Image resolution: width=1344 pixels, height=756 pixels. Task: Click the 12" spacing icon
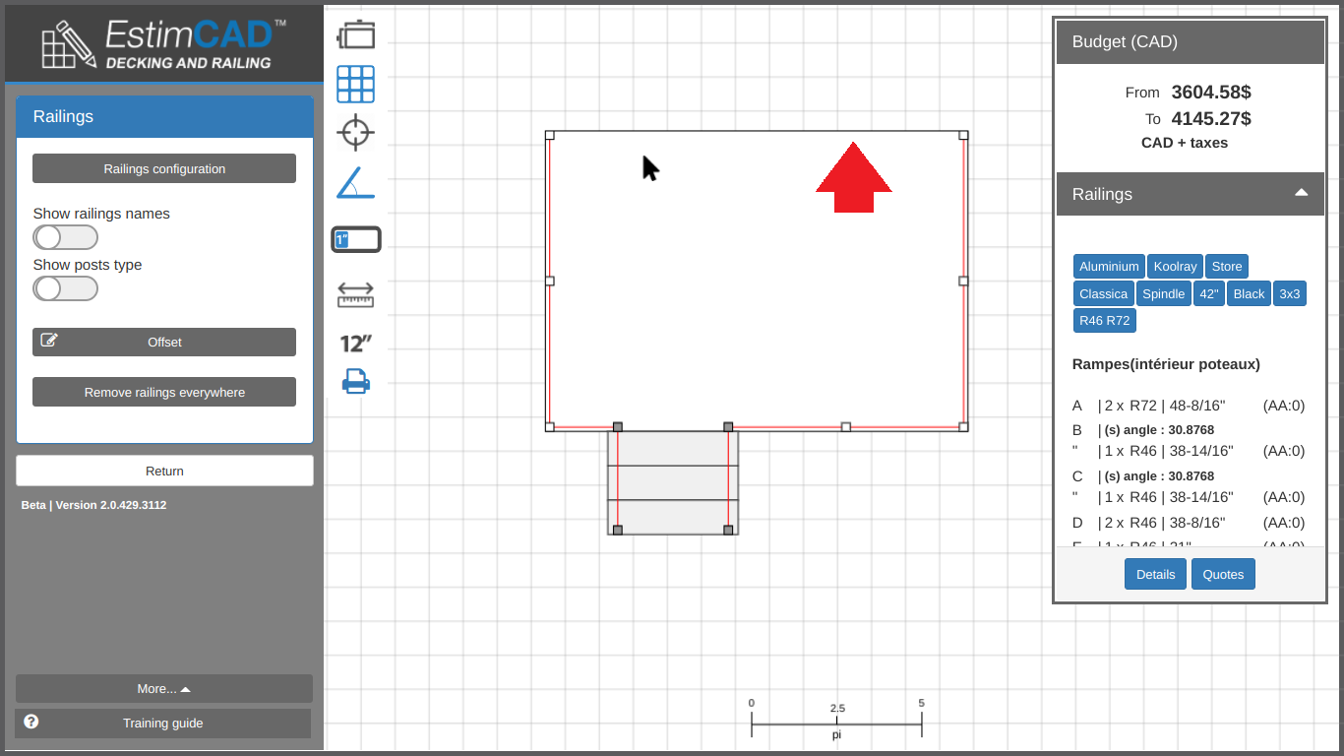click(355, 344)
